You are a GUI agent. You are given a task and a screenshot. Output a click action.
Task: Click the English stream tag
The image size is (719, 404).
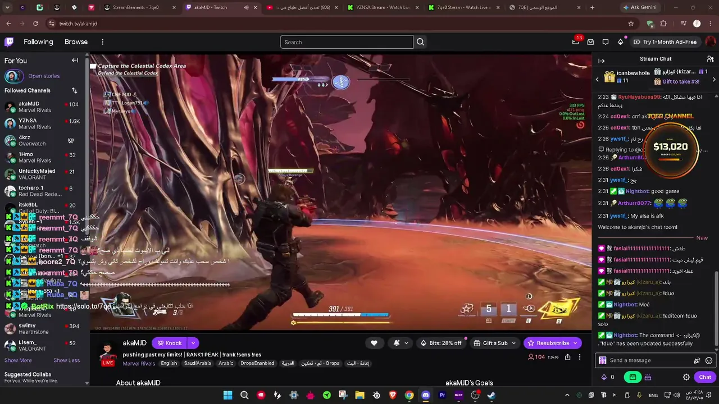click(x=169, y=364)
